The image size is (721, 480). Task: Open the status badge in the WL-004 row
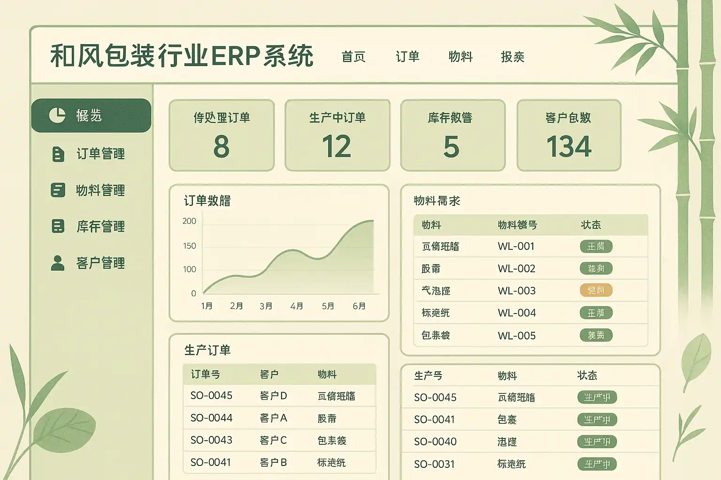coord(596,313)
